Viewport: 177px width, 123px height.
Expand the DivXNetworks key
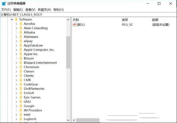pyautogui.click(x=16, y=89)
